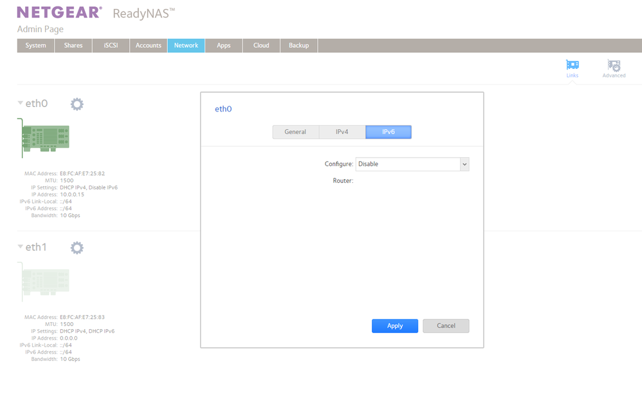642x393 pixels.
Task: Select the Network menu tab
Action: tap(187, 46)
